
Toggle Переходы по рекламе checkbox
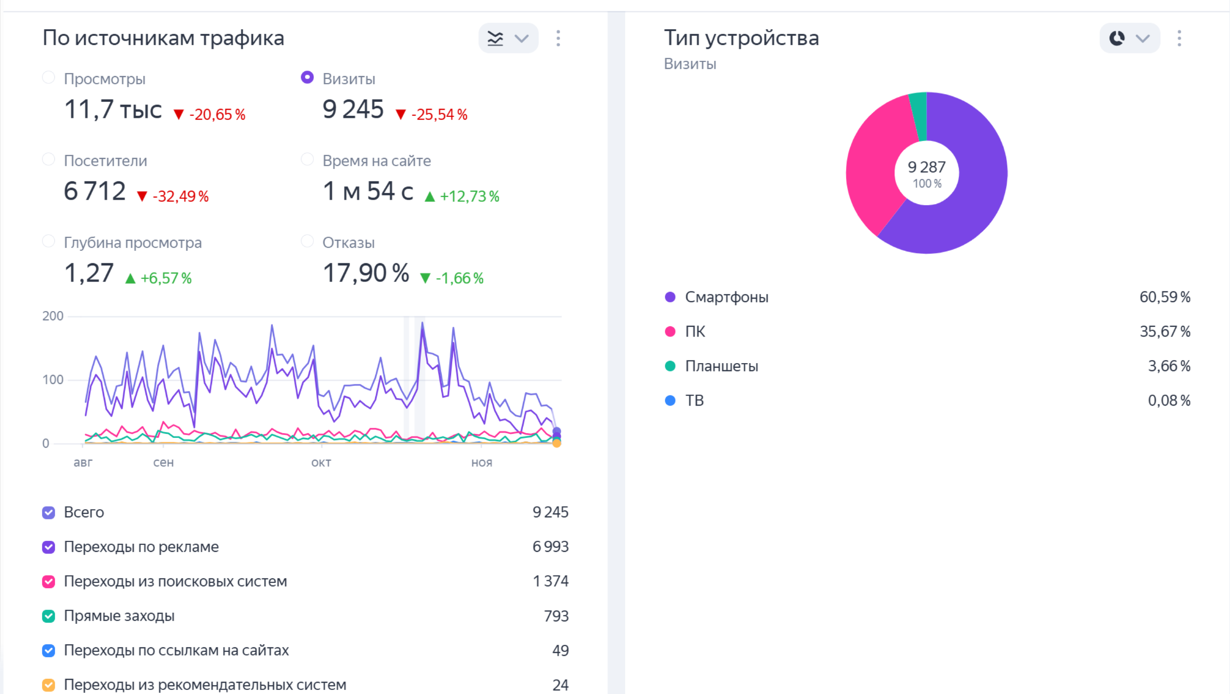[48, 547]
